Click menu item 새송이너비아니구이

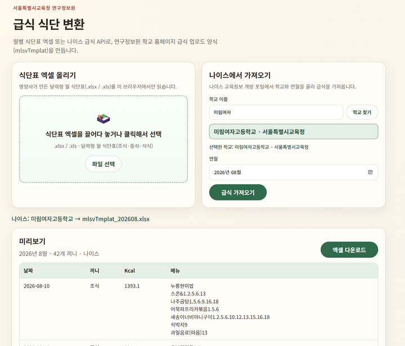click(x=220, y=317)
